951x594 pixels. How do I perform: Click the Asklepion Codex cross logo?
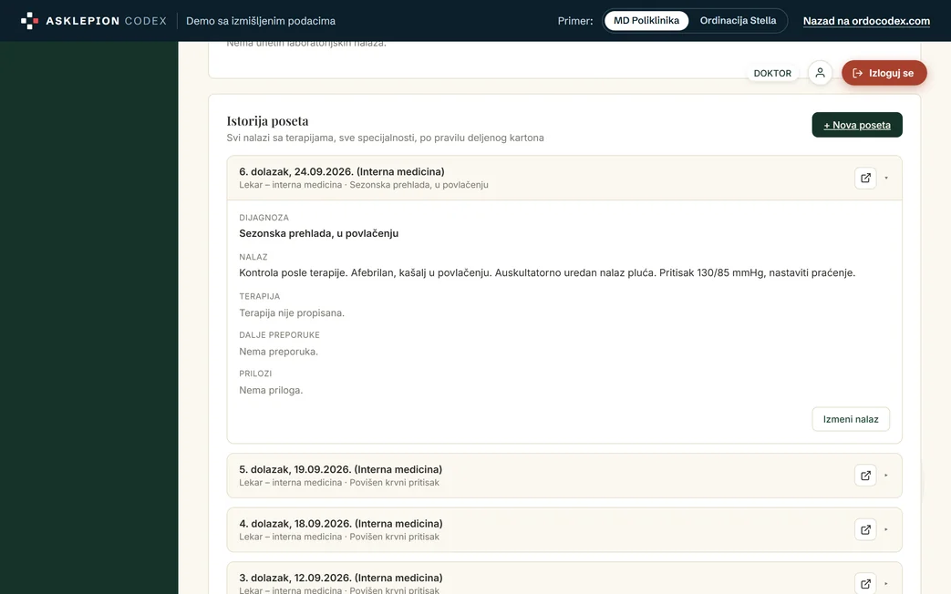coord(29,21)
